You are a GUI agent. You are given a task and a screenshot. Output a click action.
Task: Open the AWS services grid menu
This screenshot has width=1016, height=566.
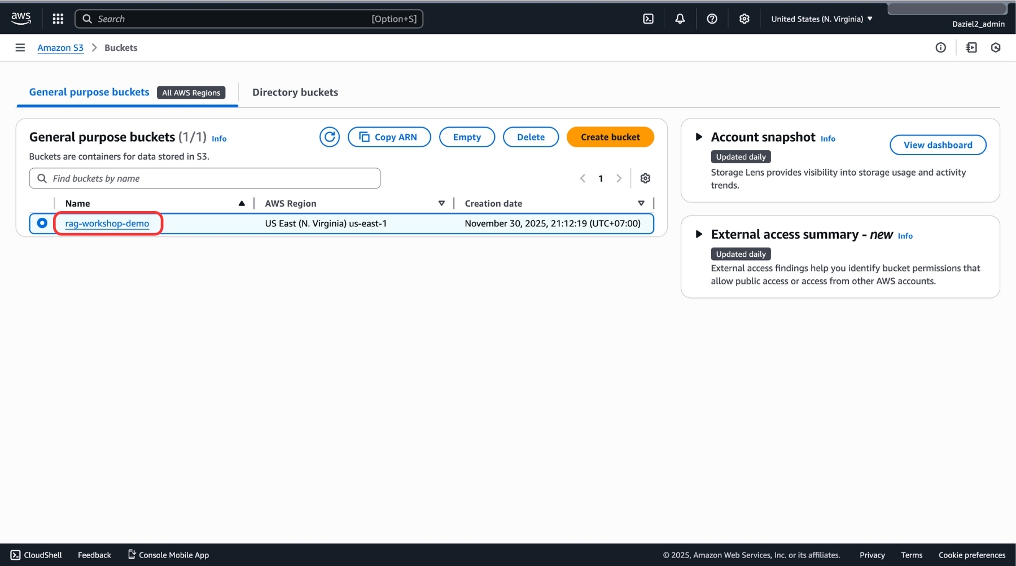[58, 19]
